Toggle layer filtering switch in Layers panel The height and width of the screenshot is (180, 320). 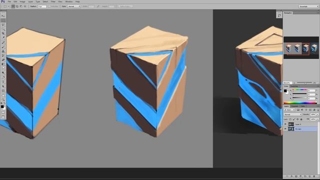tap(318, 110)
